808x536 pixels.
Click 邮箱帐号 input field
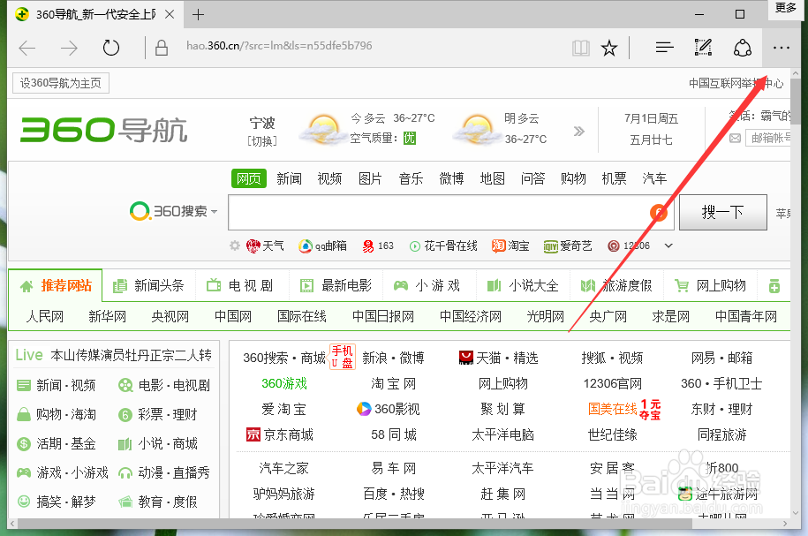(x=767, y=138)
